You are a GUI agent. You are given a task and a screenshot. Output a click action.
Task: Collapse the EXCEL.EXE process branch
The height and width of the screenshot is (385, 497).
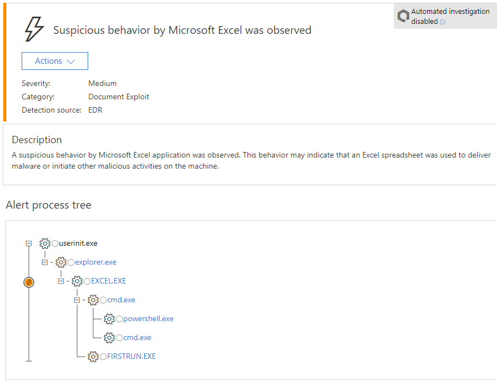[61, 281]
